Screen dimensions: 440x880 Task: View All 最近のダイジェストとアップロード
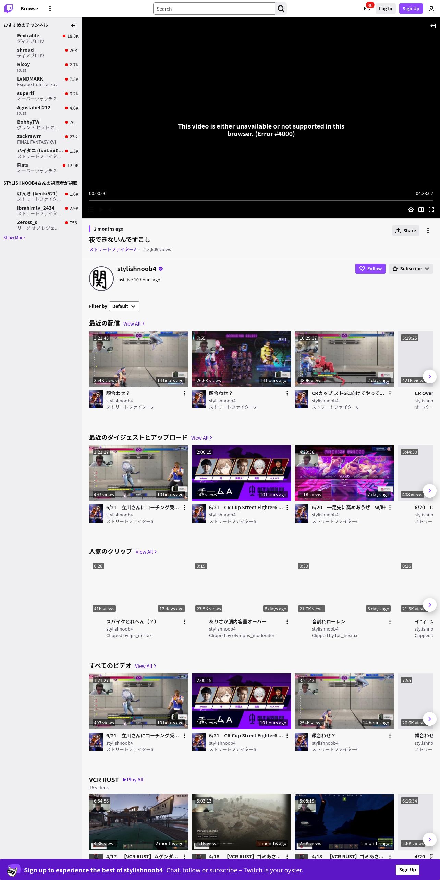pos(202,438)
